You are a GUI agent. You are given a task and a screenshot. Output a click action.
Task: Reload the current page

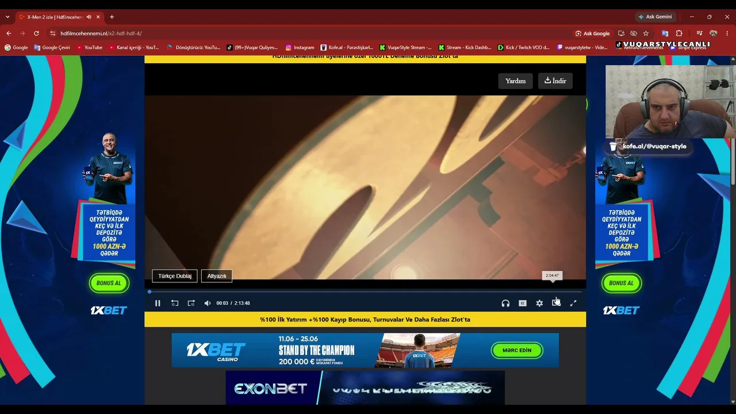click(36, 33)
